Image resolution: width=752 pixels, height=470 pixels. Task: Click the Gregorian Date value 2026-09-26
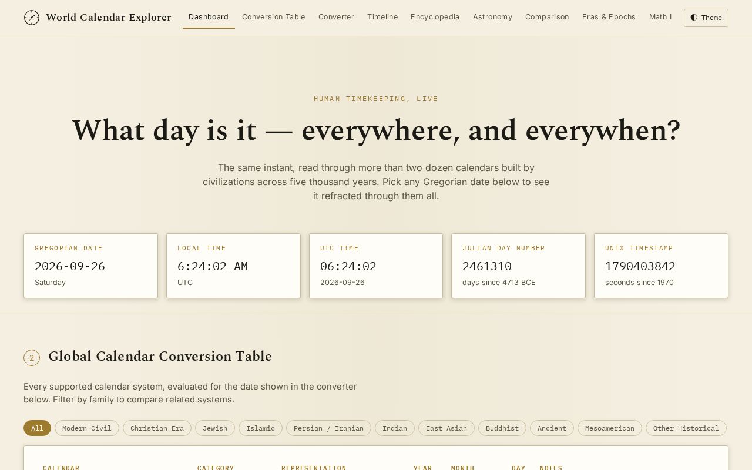coord(70,266)
